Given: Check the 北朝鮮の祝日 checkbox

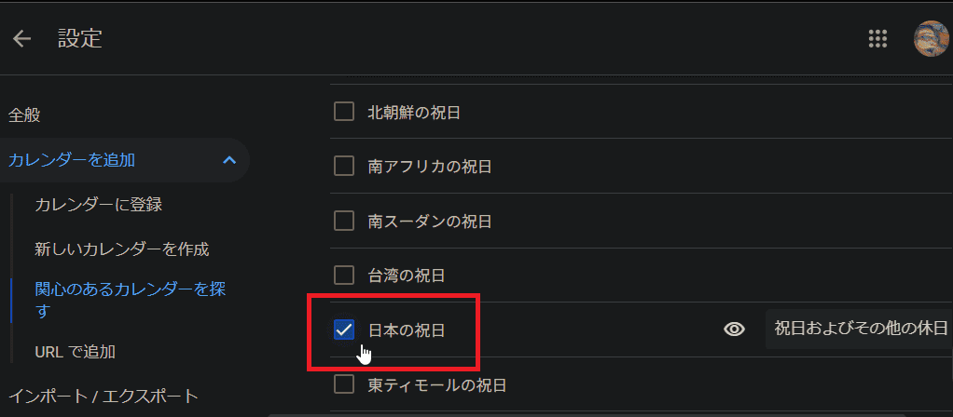Looking at the screenshot, I should pyautogui.click(x=344, y=113).
